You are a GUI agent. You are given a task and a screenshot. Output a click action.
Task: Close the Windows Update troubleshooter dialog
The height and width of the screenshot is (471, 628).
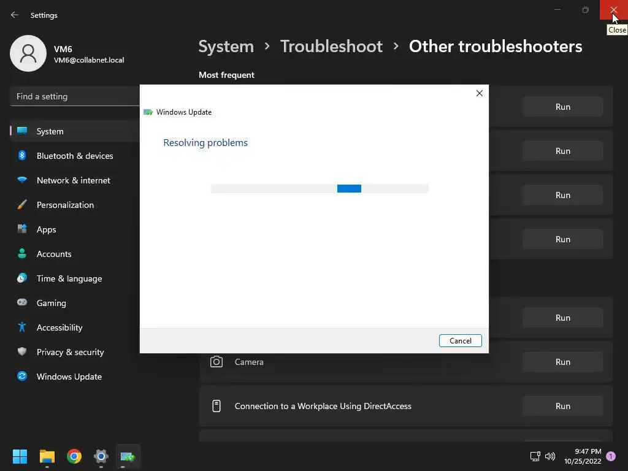[x=480, y=93]
